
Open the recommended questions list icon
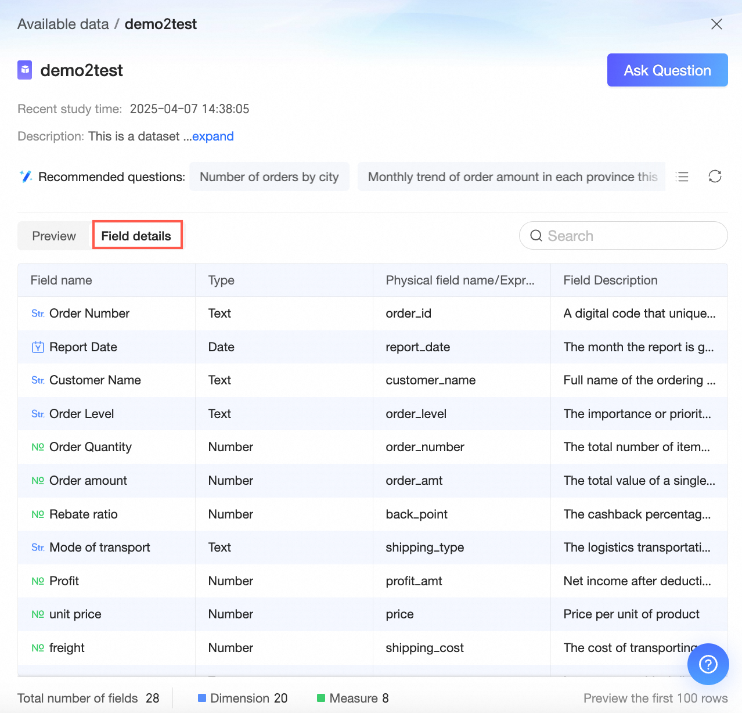(x=682, y=177)
